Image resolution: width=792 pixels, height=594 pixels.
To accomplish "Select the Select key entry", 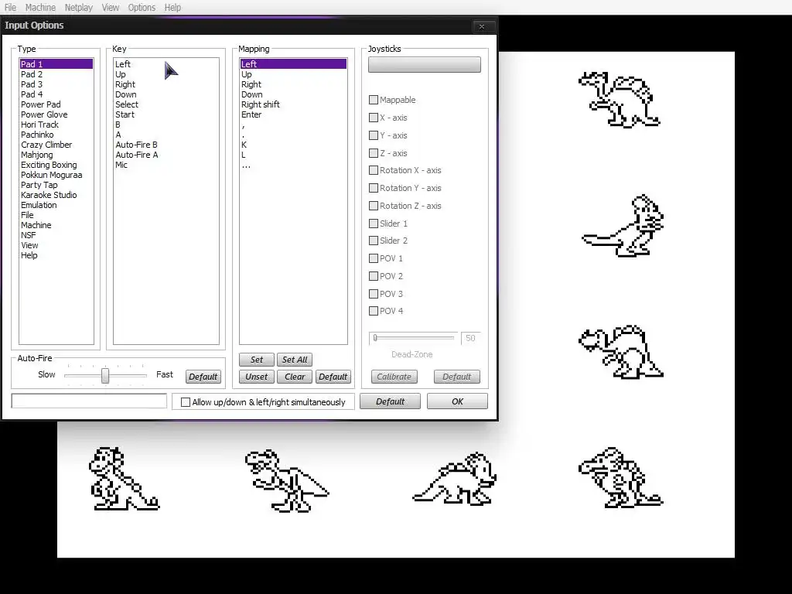I will (x=166, y=104).
